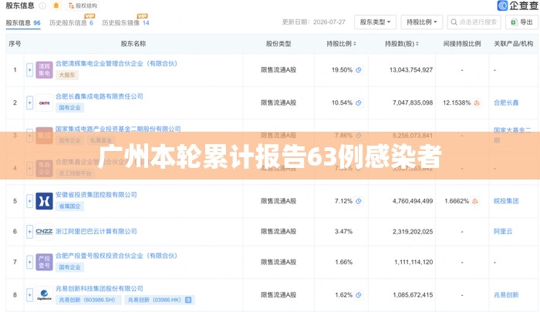Click the 产投壹号 purple logo thumbnail
Image resolution: width=540 pixels, height=312 pixels.
44,262
